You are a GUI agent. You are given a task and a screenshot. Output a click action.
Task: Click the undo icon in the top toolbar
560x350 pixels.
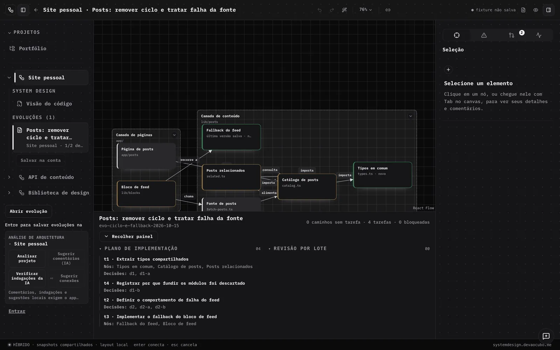(319, 10)
